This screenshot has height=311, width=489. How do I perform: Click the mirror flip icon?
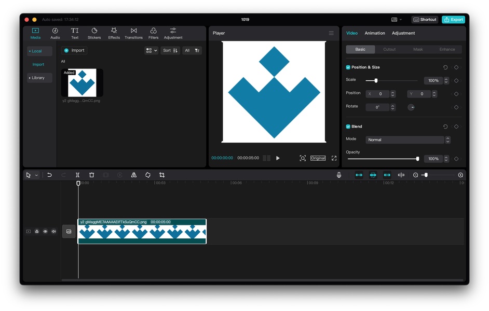[x=134, y=175]
